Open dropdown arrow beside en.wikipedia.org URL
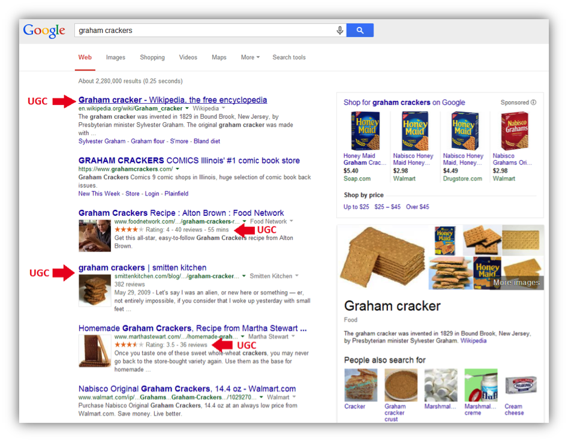The height and width of the screenshot is (442, 568). pyautogui.click(x=187, y=109)
